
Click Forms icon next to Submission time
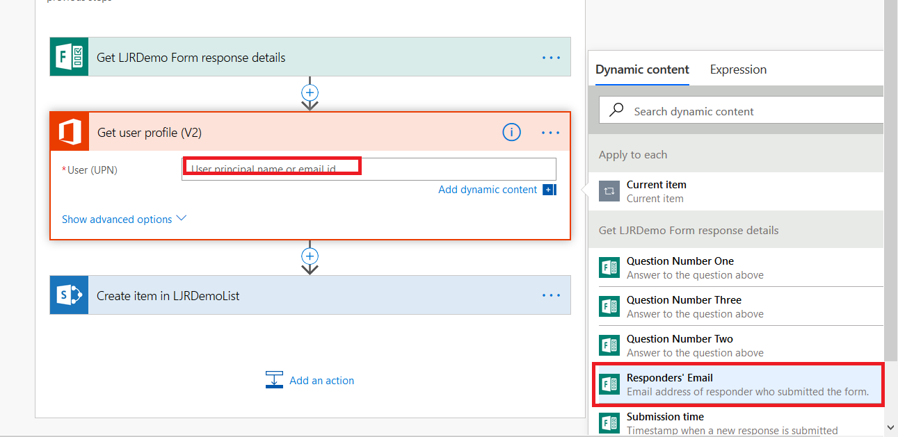click(x=609, y=423)
